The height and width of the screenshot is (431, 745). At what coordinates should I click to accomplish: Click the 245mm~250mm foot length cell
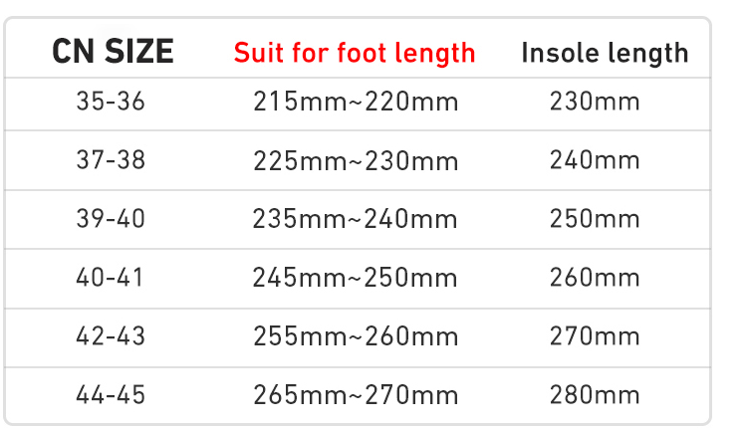pos(356,278)
